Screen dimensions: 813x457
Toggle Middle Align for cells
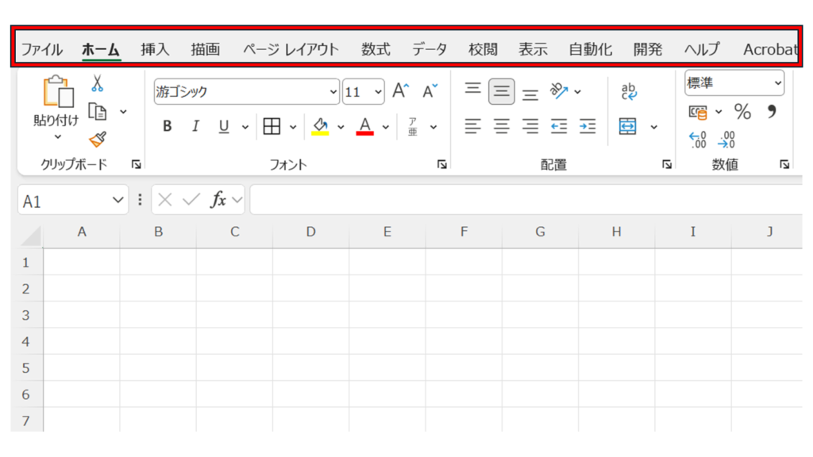coord(501,91)
